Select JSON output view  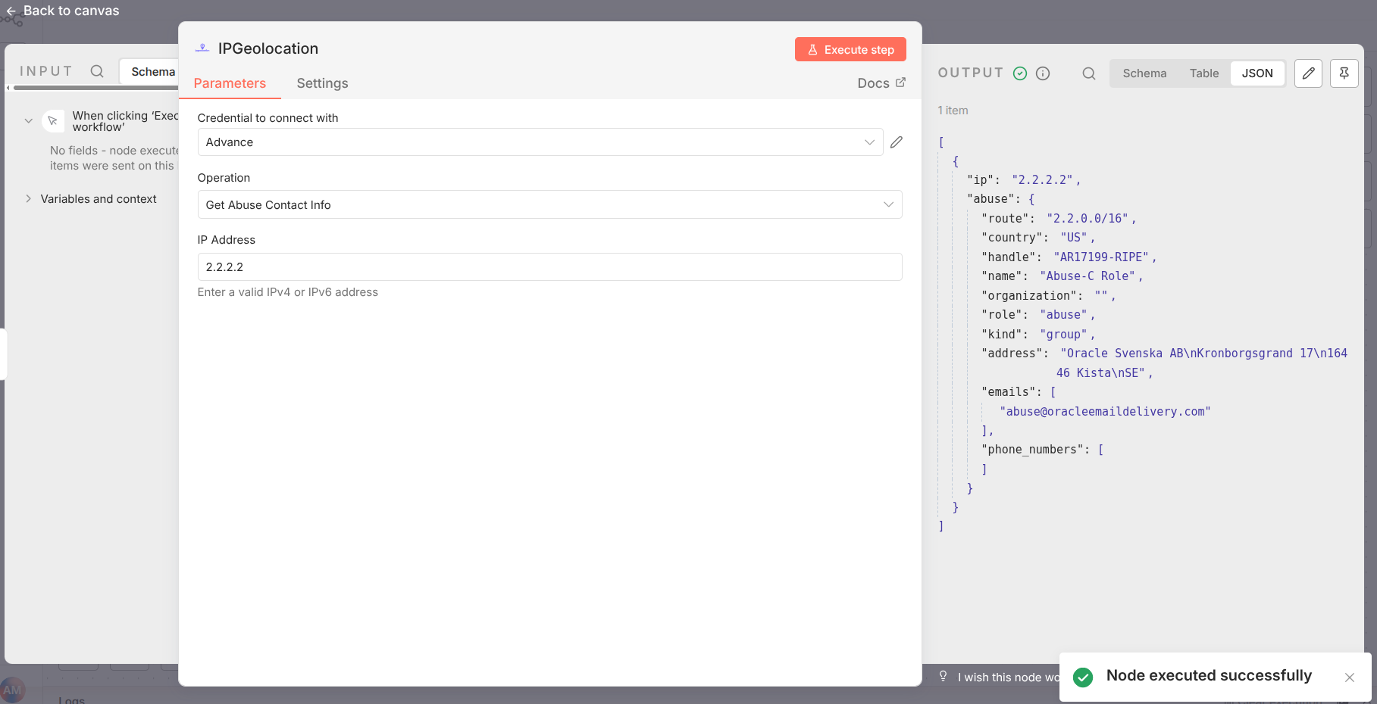pyautogui.click(x=1257, y=73)
